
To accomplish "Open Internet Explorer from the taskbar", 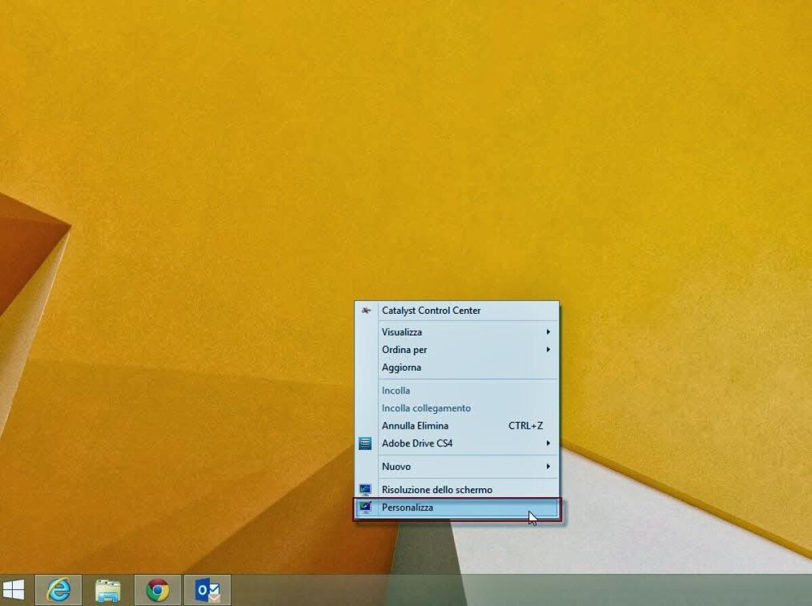I will (60, 589).
